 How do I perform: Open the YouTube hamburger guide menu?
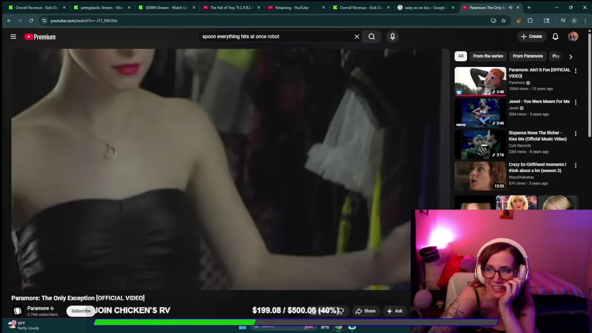13,37
